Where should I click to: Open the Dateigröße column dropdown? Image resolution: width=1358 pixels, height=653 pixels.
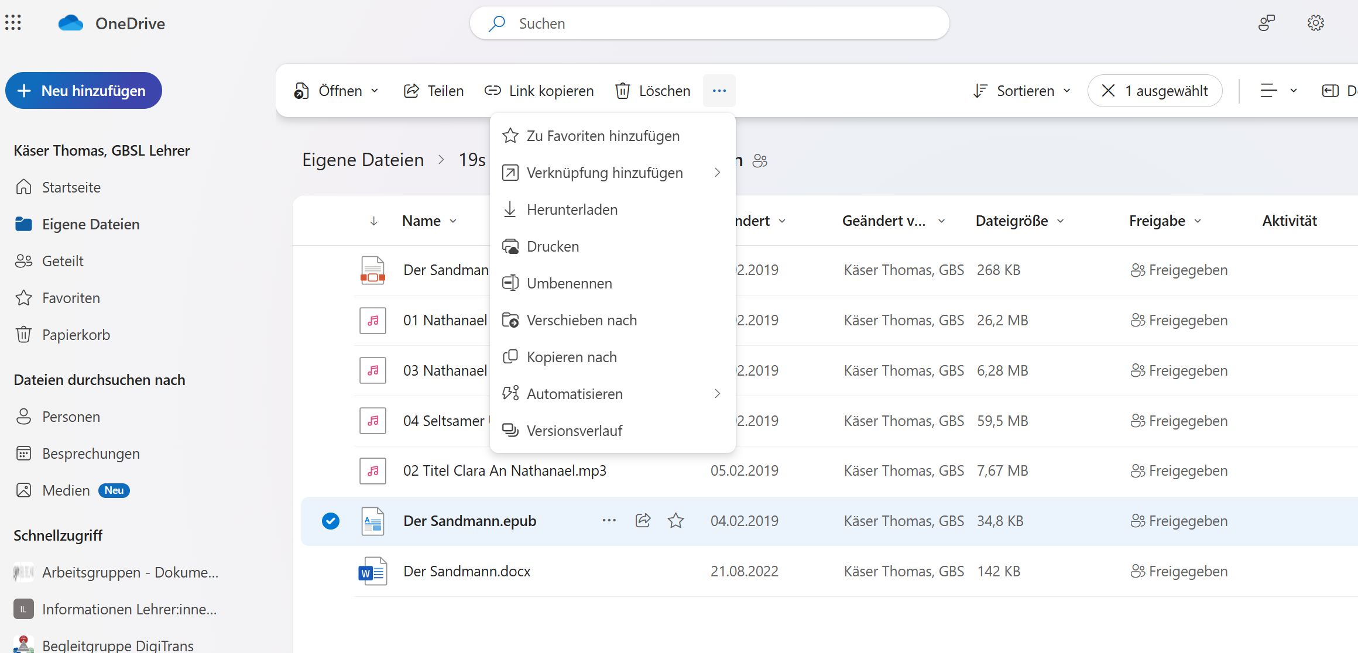(1060, 221)
